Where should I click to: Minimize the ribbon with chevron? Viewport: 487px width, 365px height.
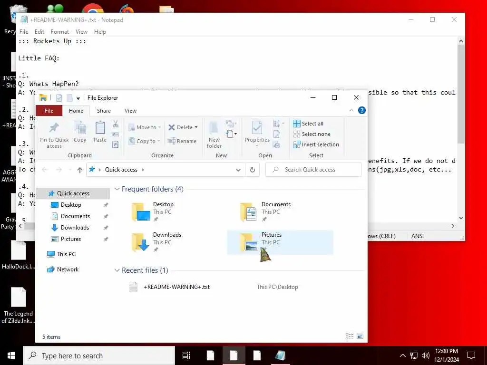click(x=351, y=110)
